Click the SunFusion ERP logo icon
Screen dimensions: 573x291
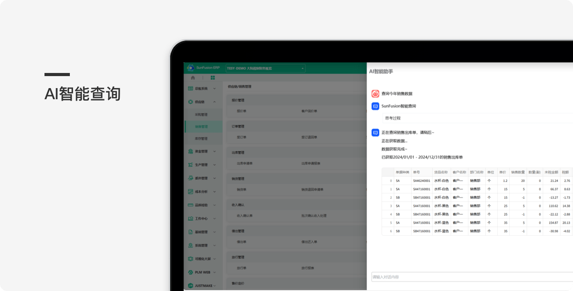191,68
